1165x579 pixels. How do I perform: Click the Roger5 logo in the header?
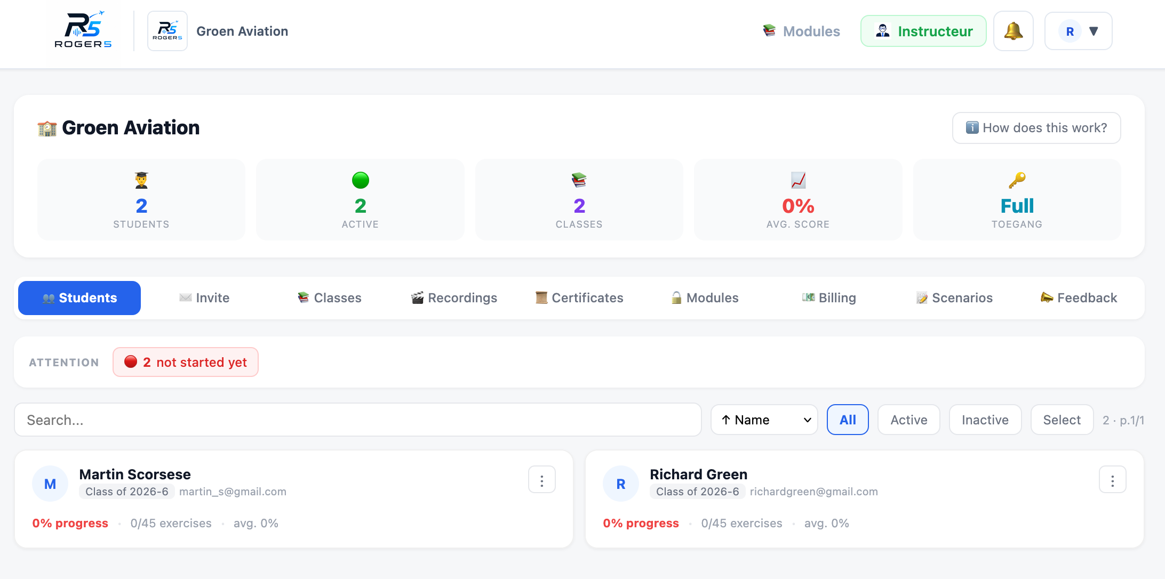pyautogui.click(x=83, y=30)
